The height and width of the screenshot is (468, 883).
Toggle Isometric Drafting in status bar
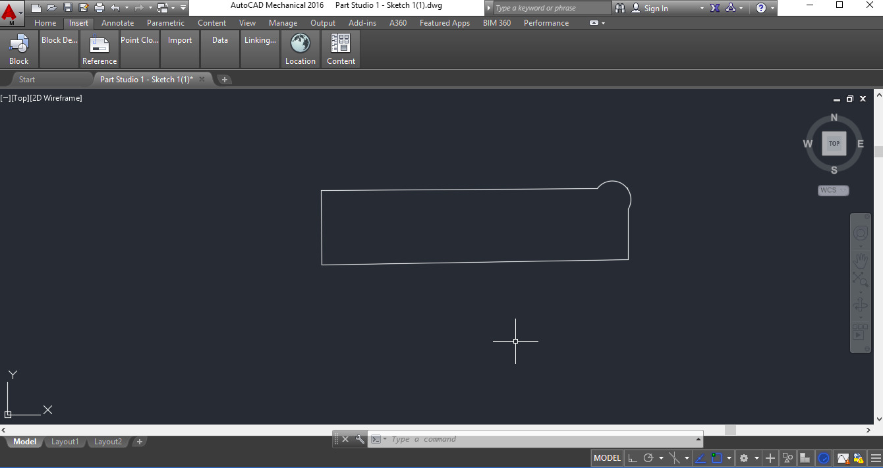tap(674, 458)
